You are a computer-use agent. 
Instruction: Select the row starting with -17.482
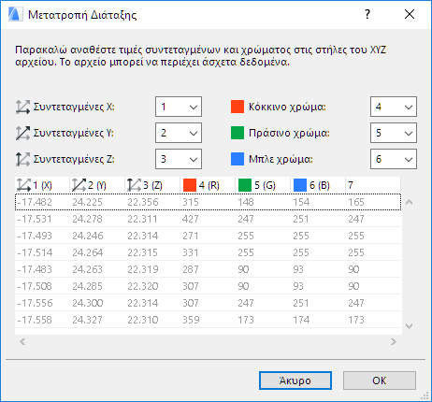click(x=208, y=202)
